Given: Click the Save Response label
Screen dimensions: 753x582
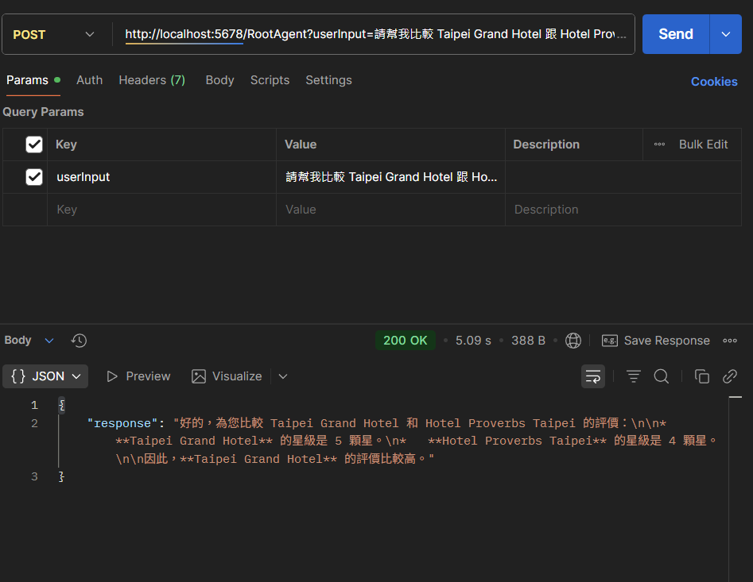Looking at the screenshot, I should point(666,341).
